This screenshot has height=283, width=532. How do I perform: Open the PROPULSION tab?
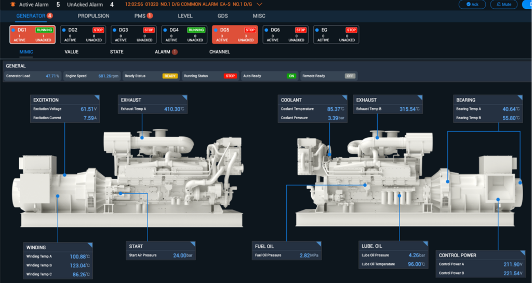[x=94, y=16]
